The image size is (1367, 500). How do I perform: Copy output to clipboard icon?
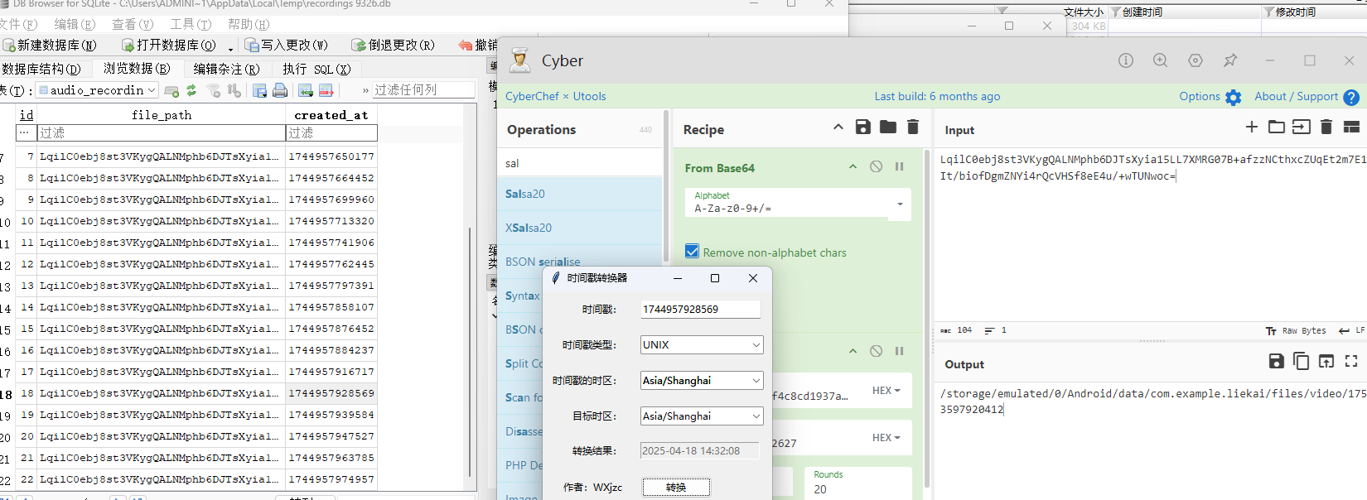(1302, 361)
